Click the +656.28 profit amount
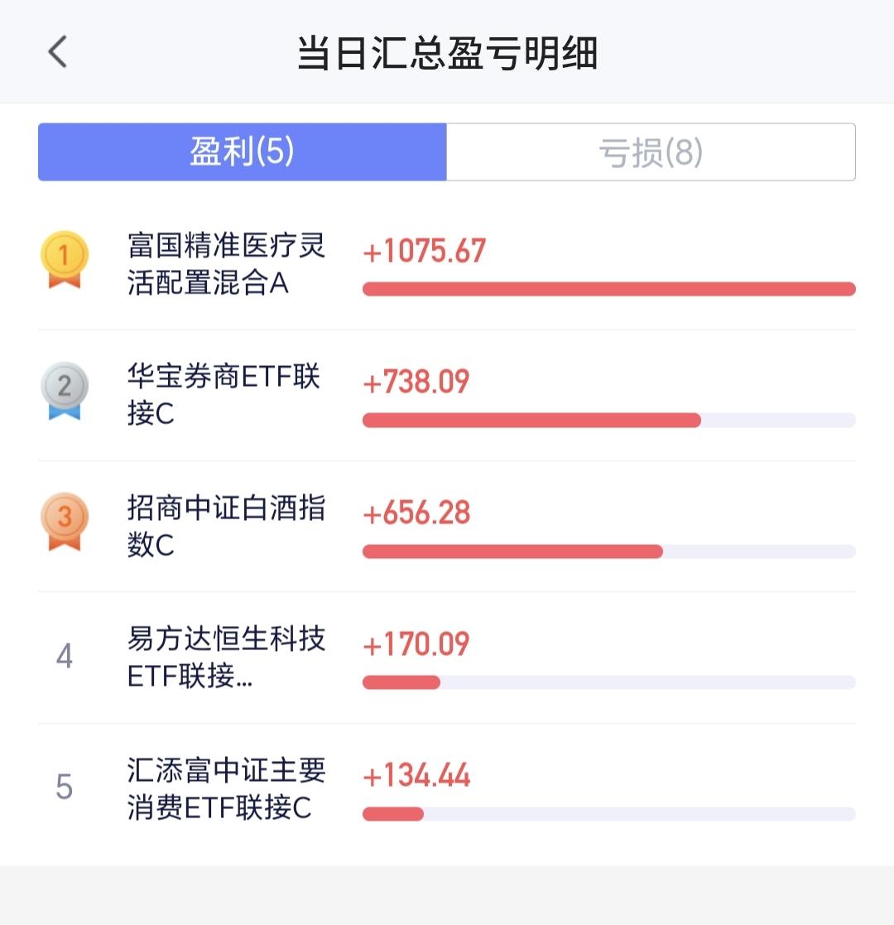894x925 pixels. 416,513
